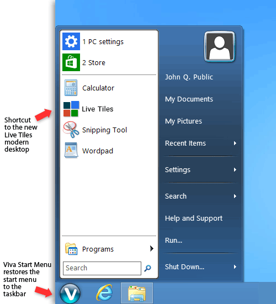The width and height of the screenshot is (276, 304).
Task: Open Internet Explorer from the taskbar
Action: 104,293
